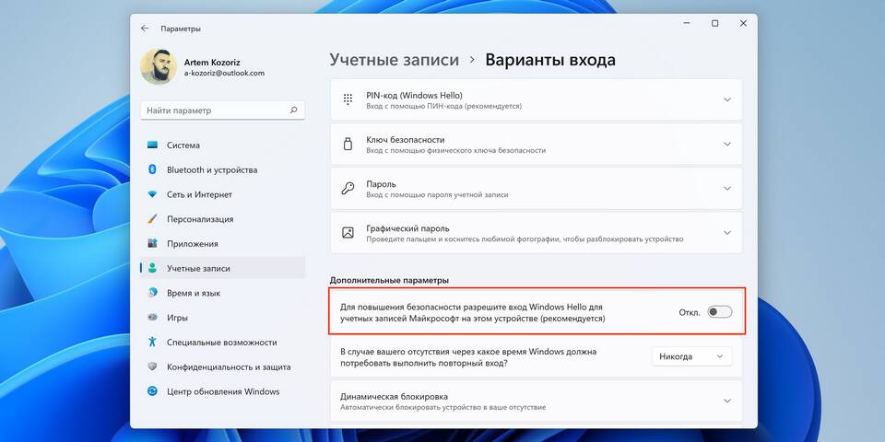Select Приложения in sidebar

click(x=222, y=243)
